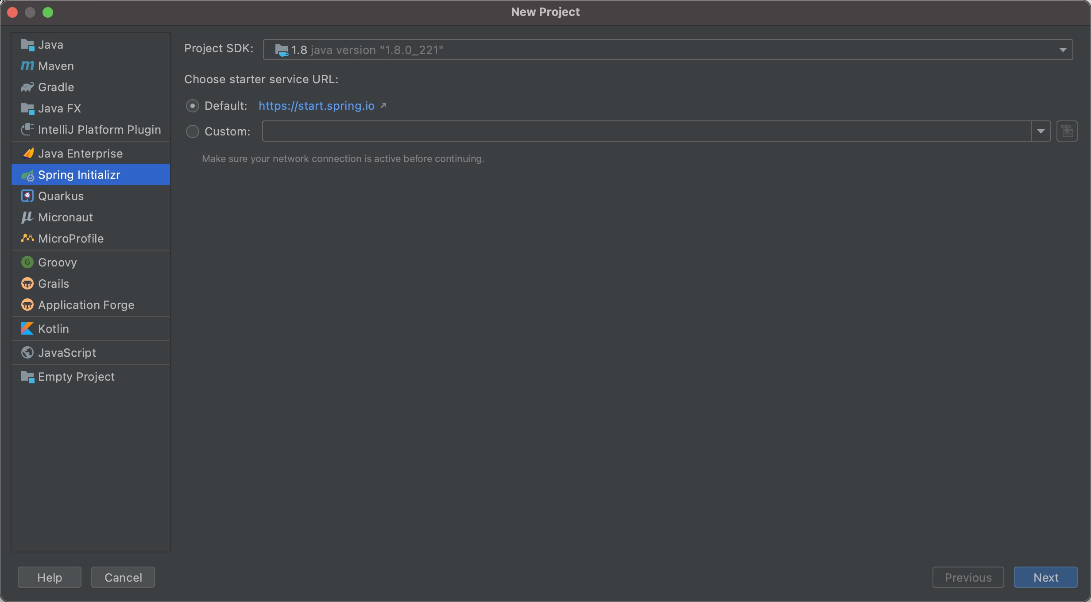Select the Default starter URL radio button
The height and width of the screenshot is (602, 1091).
[192, 106]
